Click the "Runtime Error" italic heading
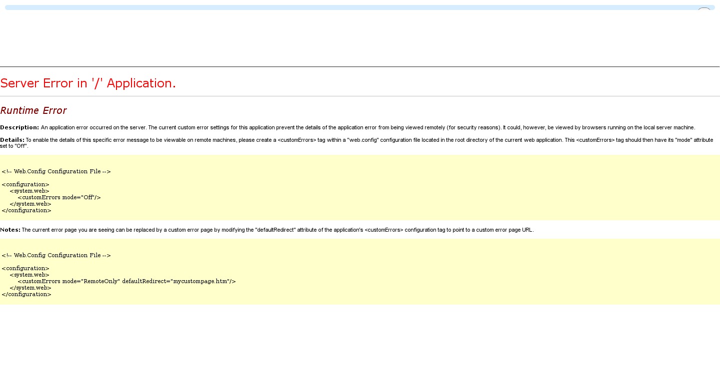The height and width of the screenshot is (391, 720). pyautogui.click(x=33, y=111)
